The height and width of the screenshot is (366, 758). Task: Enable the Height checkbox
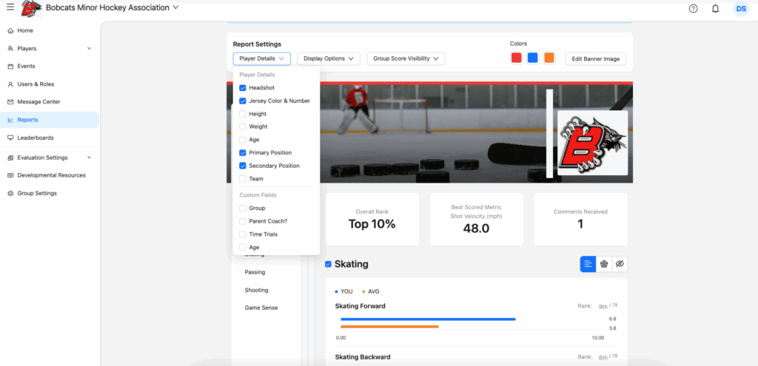point(243,114)
